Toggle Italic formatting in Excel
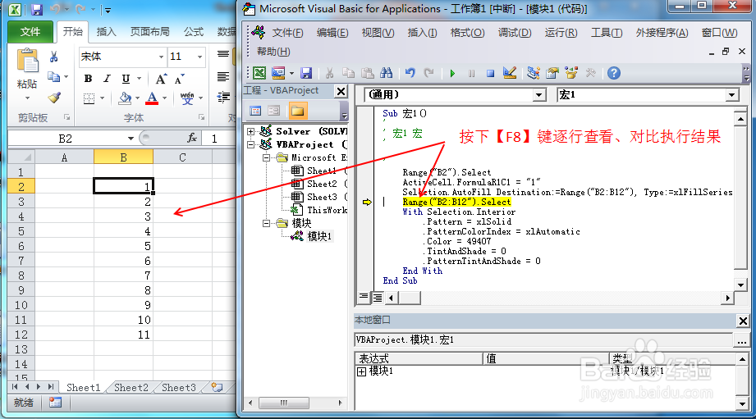The width and height of the screenshot is (756, 419). pos(107,79)
